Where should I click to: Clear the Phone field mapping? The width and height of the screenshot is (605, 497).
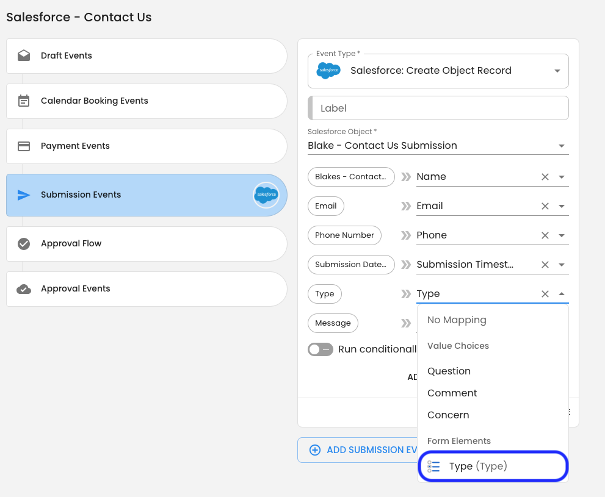(545, 235)
